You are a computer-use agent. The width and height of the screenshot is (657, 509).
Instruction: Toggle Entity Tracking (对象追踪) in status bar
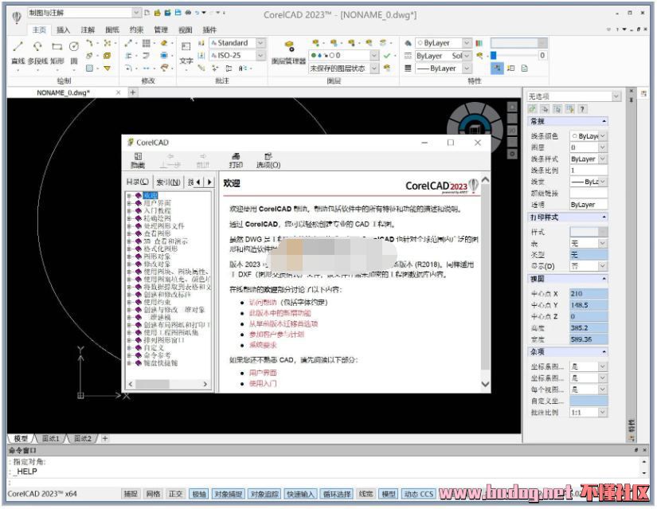(x=264, y=494)
